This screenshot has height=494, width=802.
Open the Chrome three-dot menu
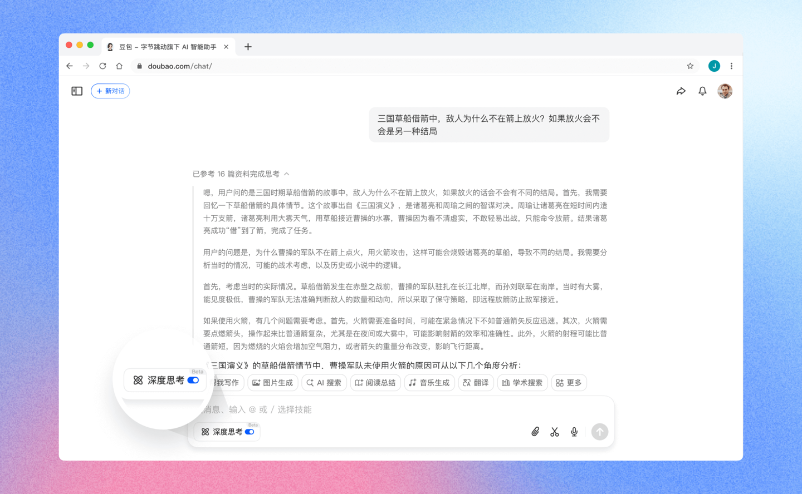(x=731, y=66)
